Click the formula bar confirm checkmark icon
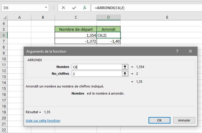Viewport: 202px width, 133px height. pos(74,8)
